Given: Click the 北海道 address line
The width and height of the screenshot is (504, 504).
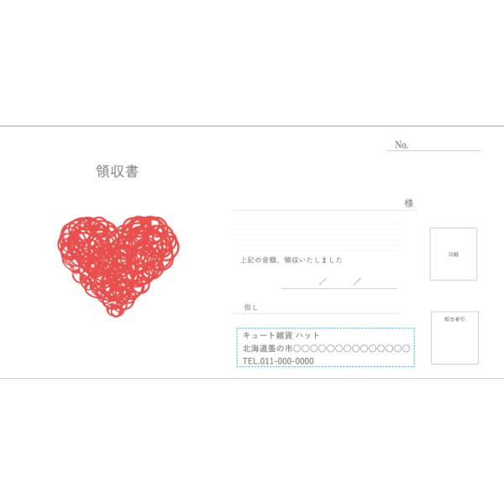Looking at the screenshot, I should point(326,349).
